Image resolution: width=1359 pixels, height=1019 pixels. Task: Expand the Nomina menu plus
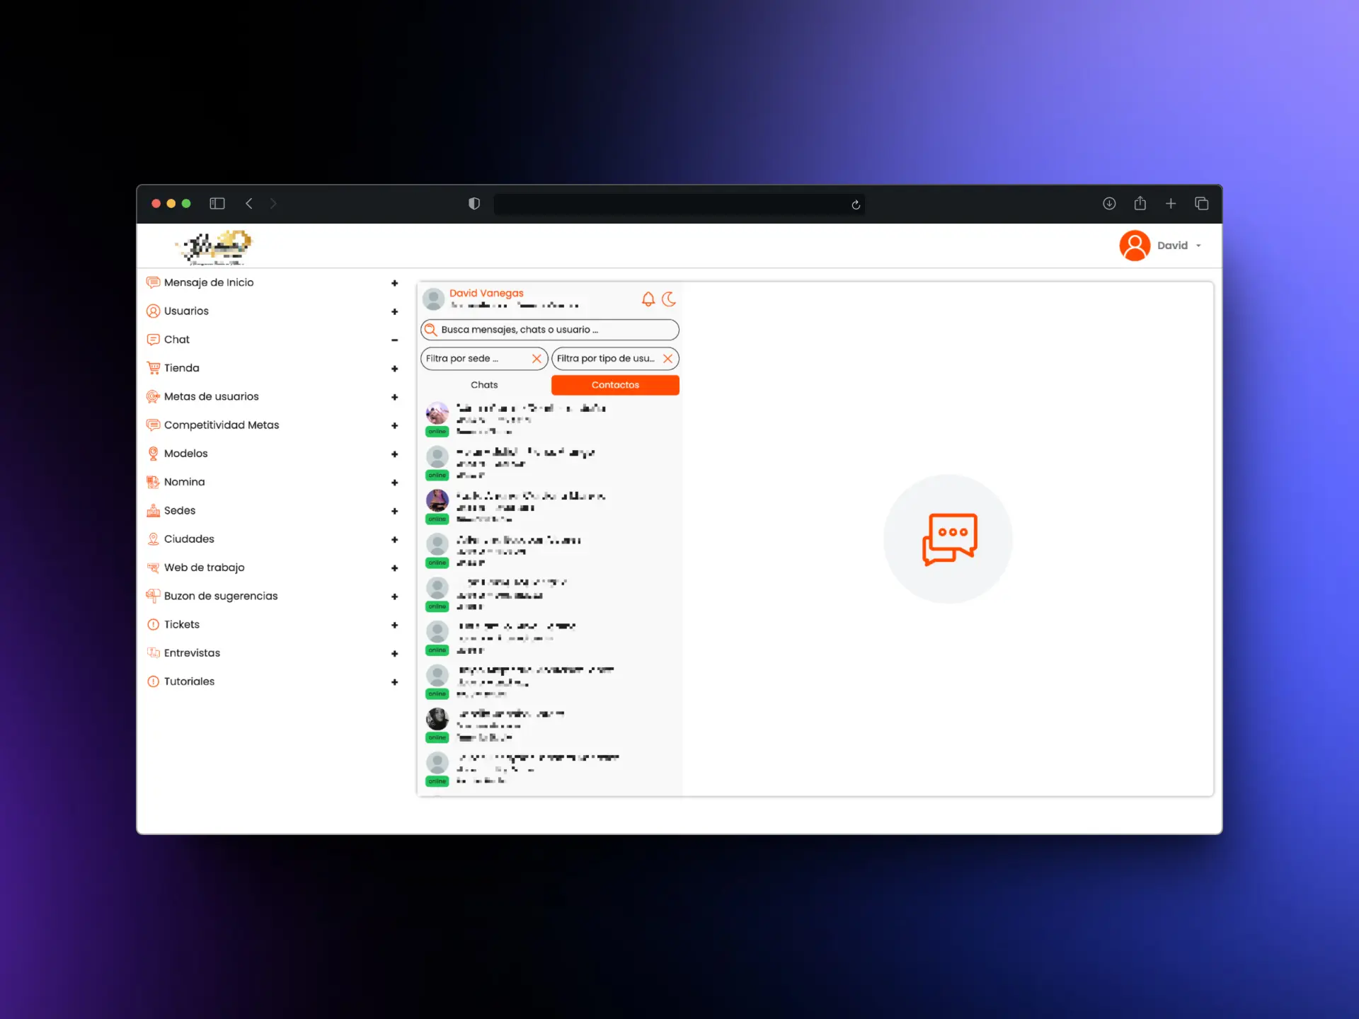394,483
